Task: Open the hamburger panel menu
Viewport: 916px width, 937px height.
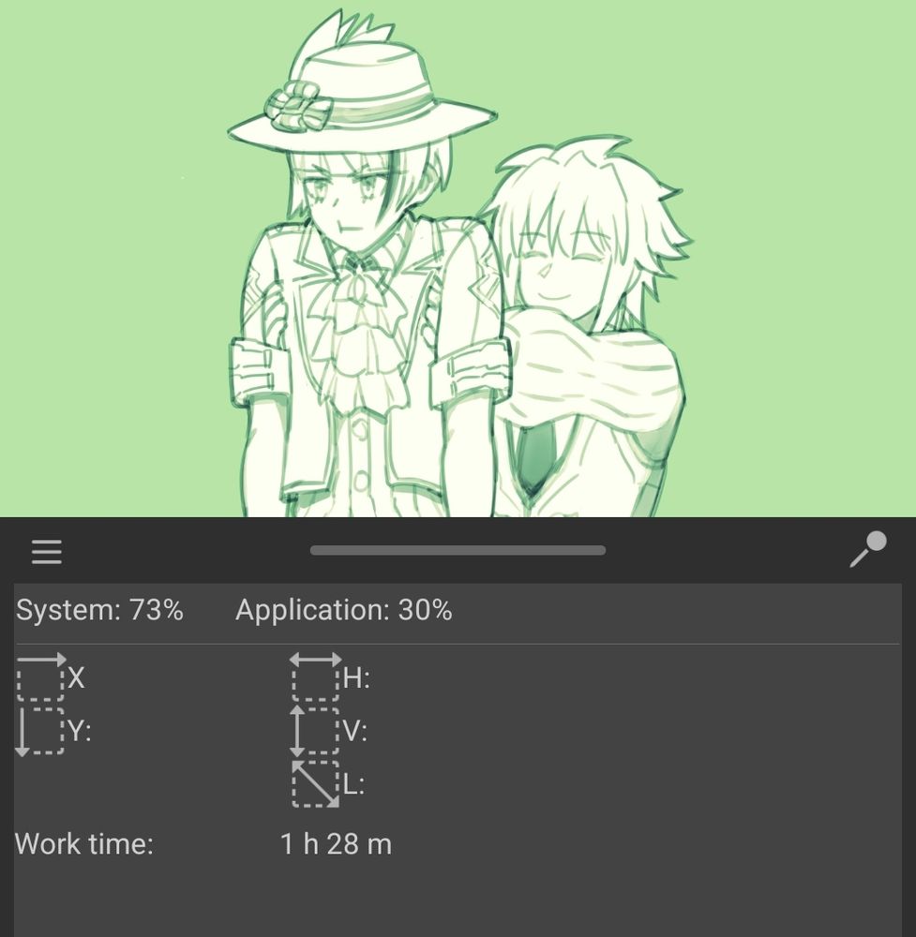Action: click(x=46, y=551)
